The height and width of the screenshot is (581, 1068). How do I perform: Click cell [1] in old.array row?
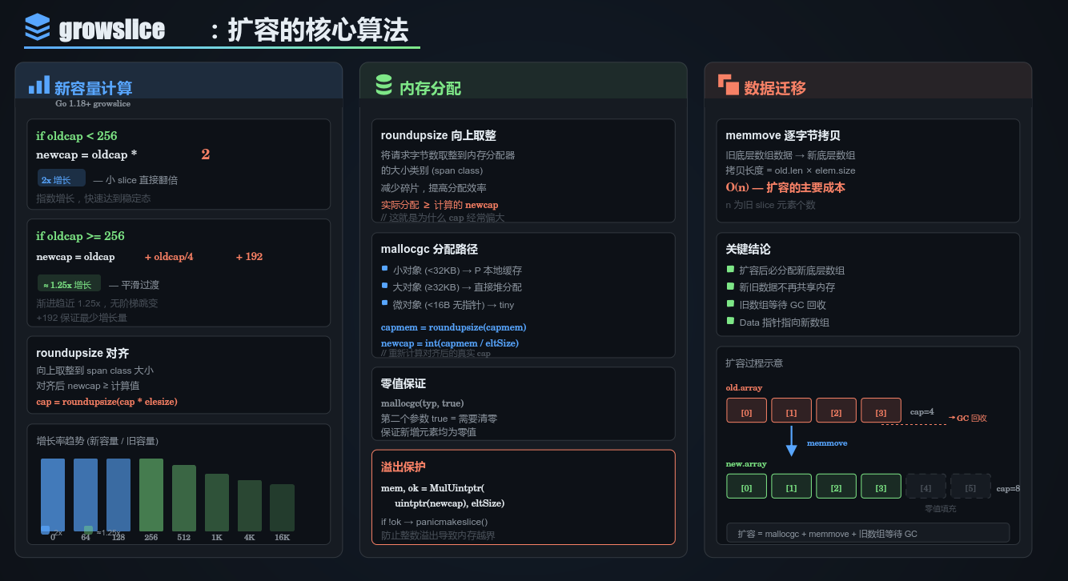pyautogui.click(x=791, y=411)
